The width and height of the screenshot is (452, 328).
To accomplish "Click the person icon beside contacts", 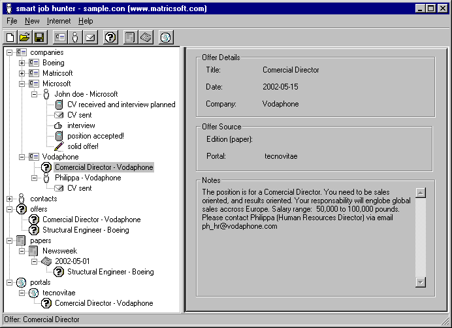I will tap(22, 199).
